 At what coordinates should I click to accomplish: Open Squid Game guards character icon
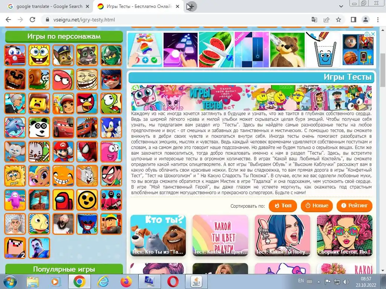(x=111, y=200)
